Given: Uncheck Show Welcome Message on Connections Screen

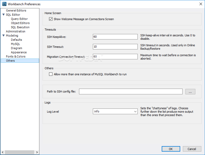Looking at the screenshot, I should [x=51, y=19].
